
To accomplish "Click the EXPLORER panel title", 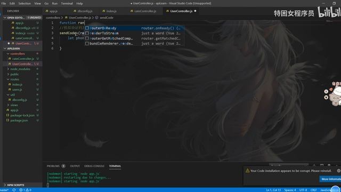I will pos(13,11).
